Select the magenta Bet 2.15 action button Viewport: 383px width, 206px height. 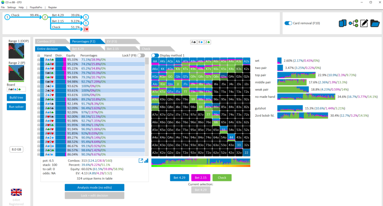point(200,178)
